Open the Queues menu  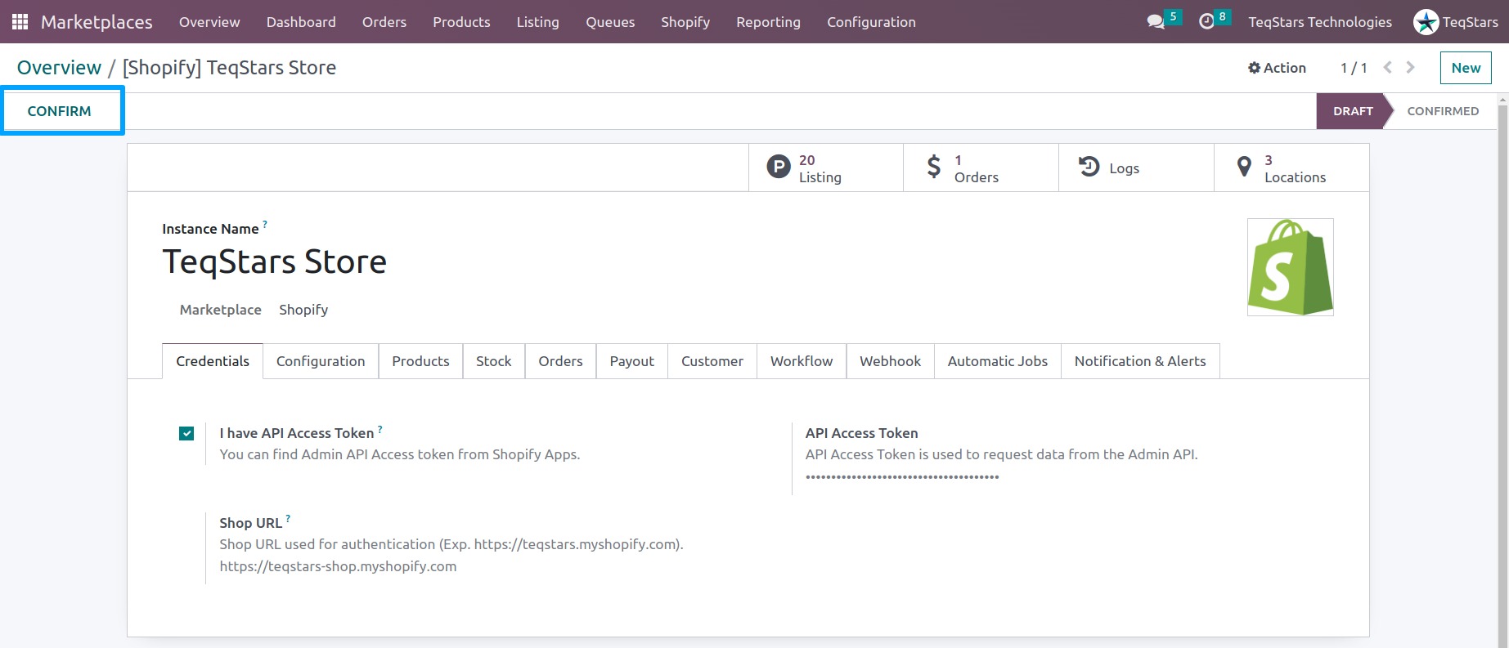610,22
